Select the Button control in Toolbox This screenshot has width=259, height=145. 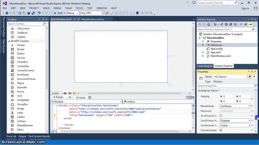click(x=21, y=54)
